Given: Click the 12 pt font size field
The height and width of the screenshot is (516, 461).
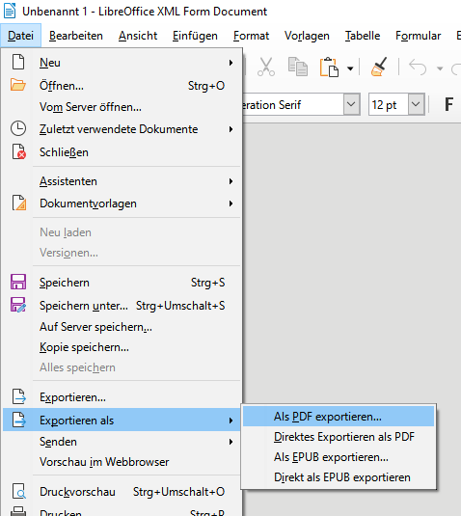Looking at the screenshot, I should click(x=389, y=105).
